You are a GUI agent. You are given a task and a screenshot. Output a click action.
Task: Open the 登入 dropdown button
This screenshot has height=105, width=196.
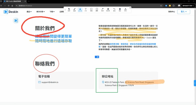184,12
